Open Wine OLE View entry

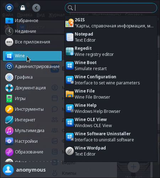click(111, 122)
